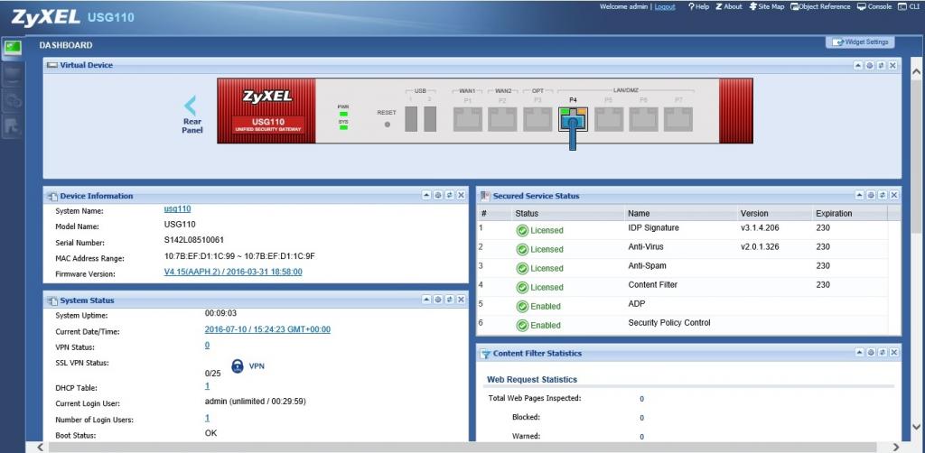Close the Device Information widget
This screenshot has width=925, height=453.
[461, 195]
